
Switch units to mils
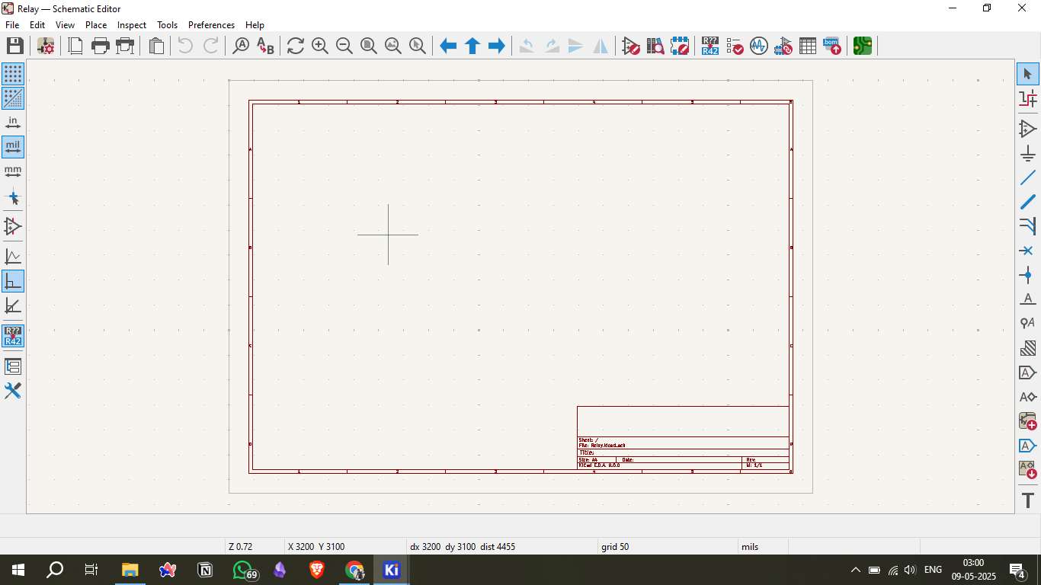[13, 147]
